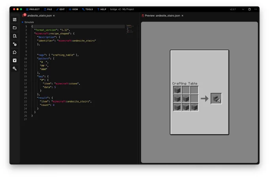Viewport: 269px width, 177px height.
Task: Open the projects dashboard sidebar icon
Action: click(15, 19)
